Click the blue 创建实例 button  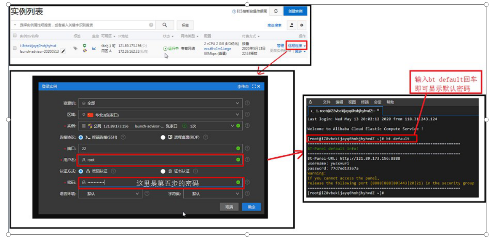click(x=295, y=11)
